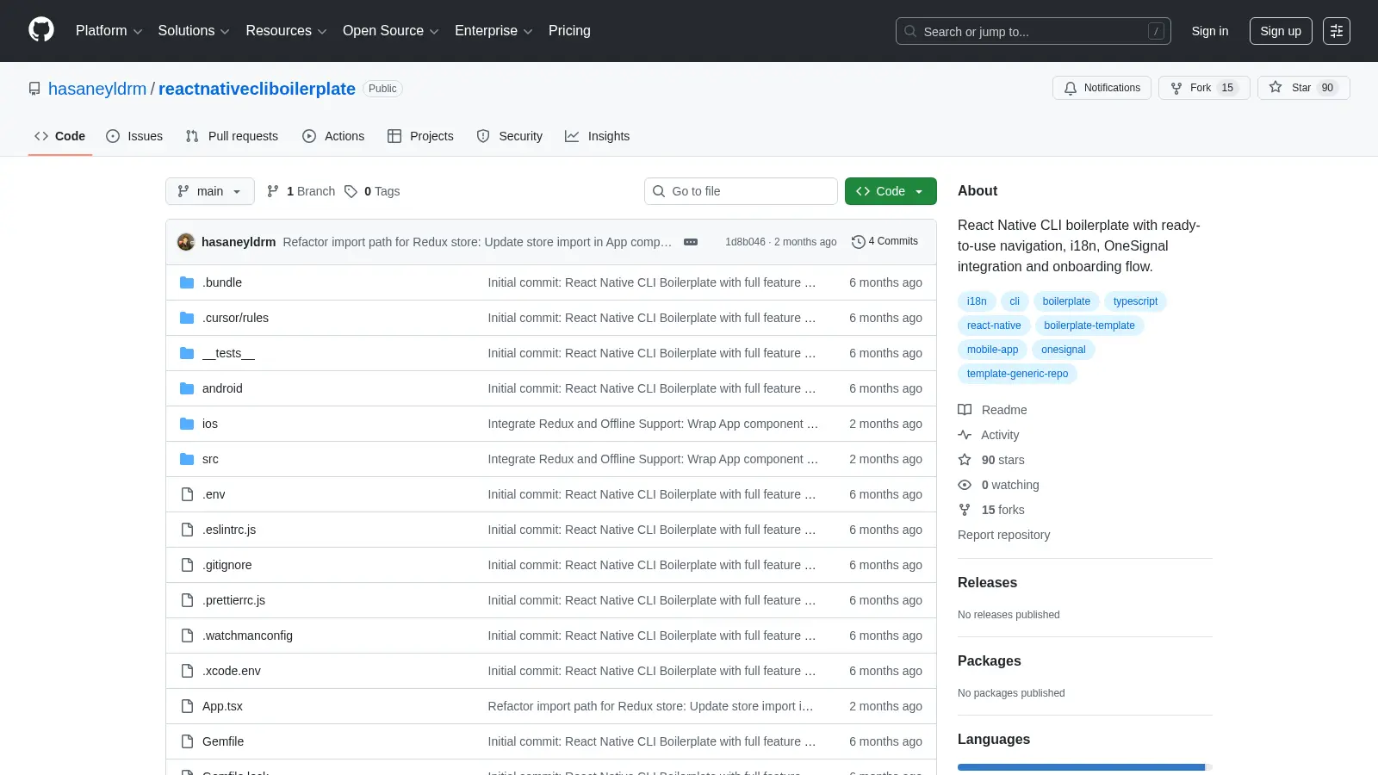Open reactnativecliboilerplate repository link
This screenshot has height=775, width=1378.
tap(257, 89)
